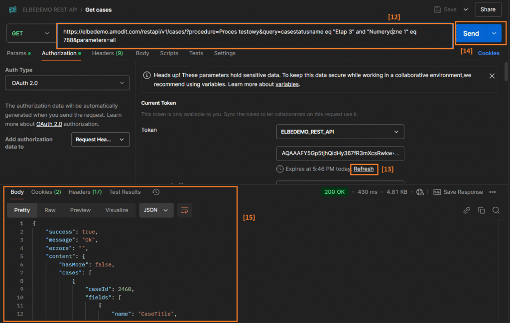Expand the Send button arrow options

tap(495, 33)
